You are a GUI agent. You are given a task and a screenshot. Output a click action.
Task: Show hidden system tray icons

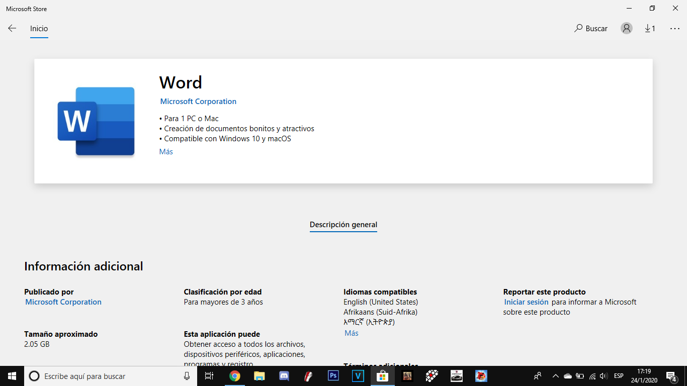(x=556, y=376)
